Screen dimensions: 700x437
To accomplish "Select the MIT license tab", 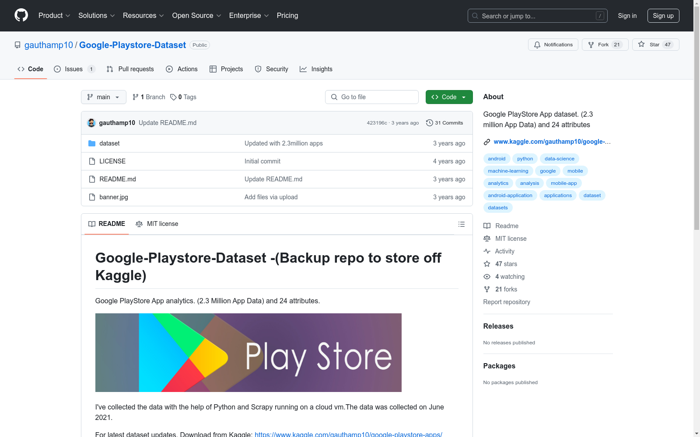I will 157,224.
